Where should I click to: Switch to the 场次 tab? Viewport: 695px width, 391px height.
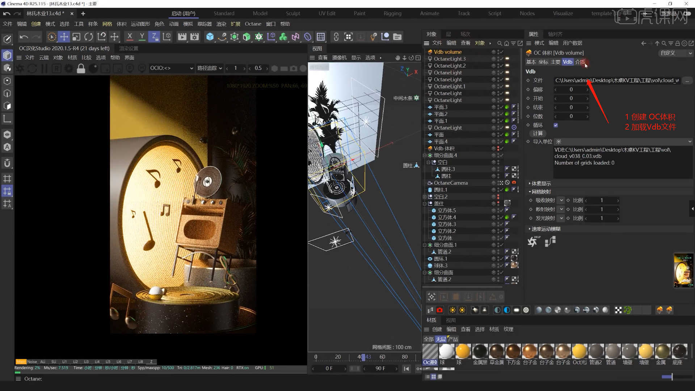pyautogui.click(x=465, y=34)
